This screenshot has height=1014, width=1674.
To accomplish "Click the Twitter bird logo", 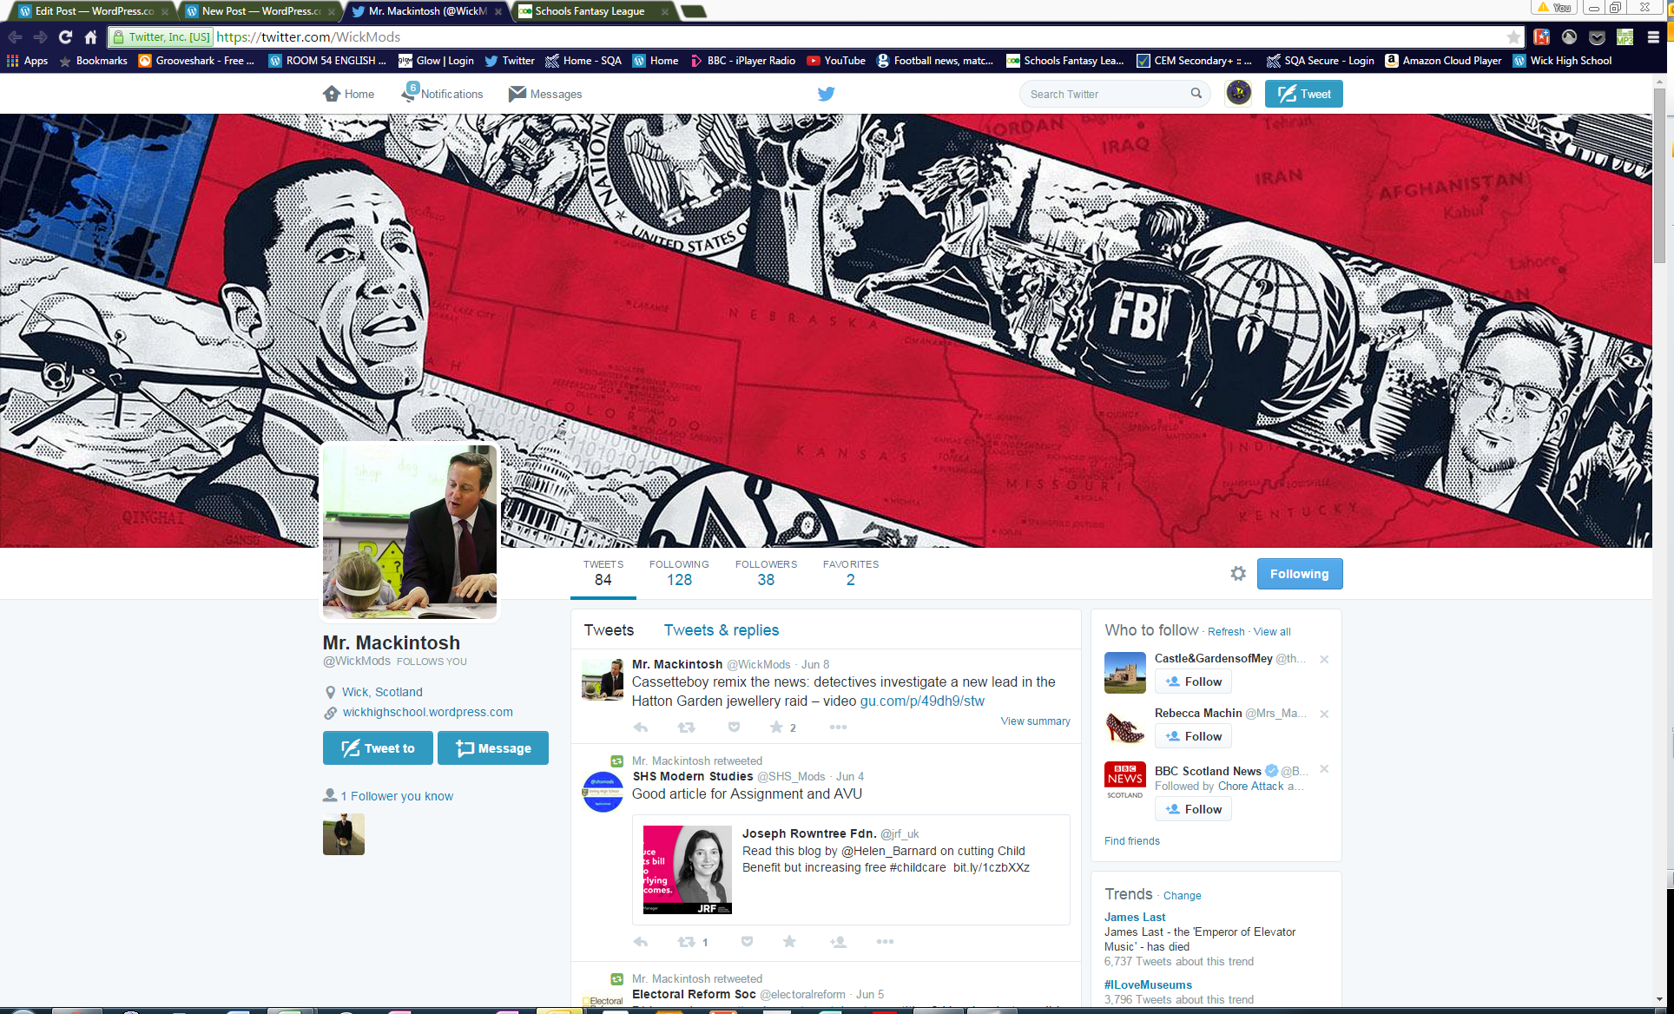I will 826,94.
